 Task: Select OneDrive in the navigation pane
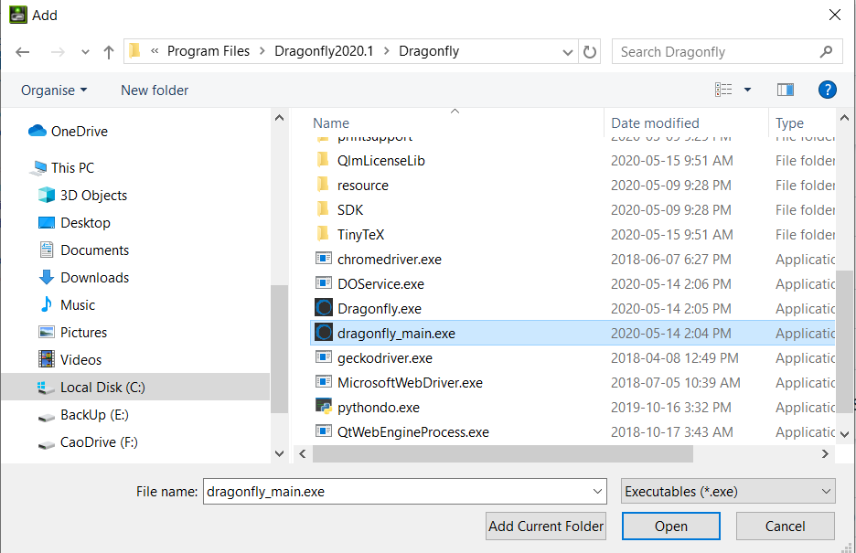click(x=69, y=131)
